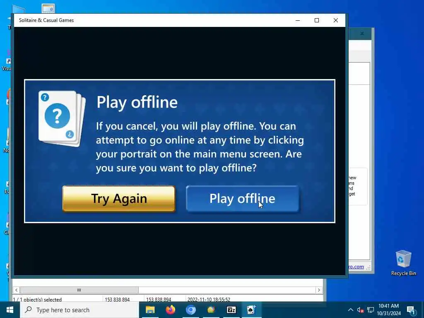Image resolution: width=424 pixels, height=318 pixels.
Task: Open the notification center icon
Action: (410, 310)
